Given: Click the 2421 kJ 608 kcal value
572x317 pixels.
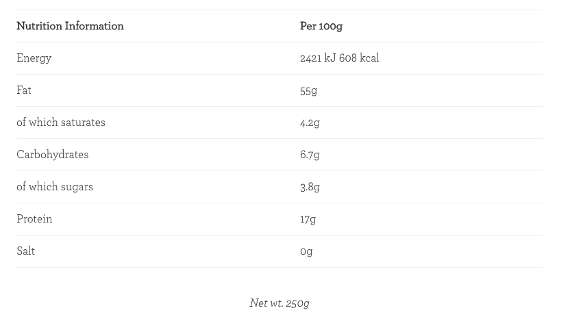Looking at the screenshot, I should [x=339, y=58].
